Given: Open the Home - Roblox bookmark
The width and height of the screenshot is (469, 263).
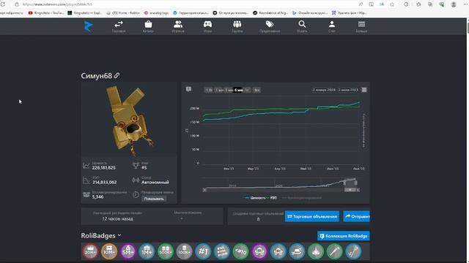Looking at the screenshot, I should [124, 13].
